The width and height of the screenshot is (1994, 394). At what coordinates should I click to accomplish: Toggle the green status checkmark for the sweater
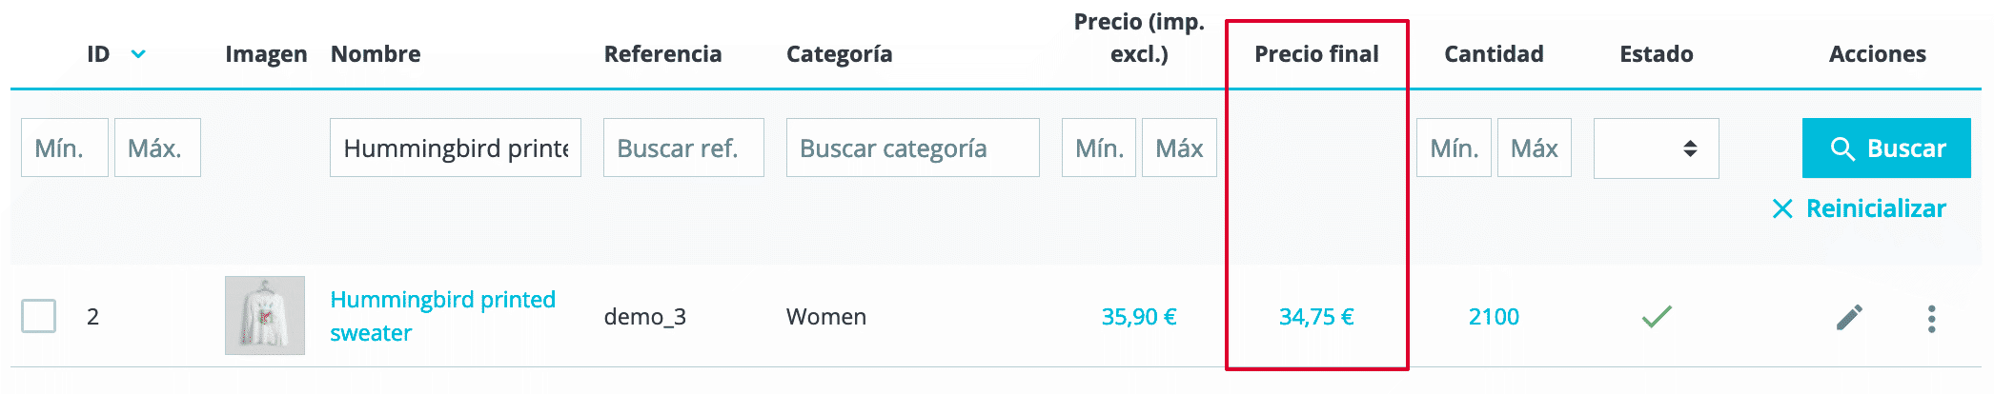pyautogui.click(x=1657, y=317)
